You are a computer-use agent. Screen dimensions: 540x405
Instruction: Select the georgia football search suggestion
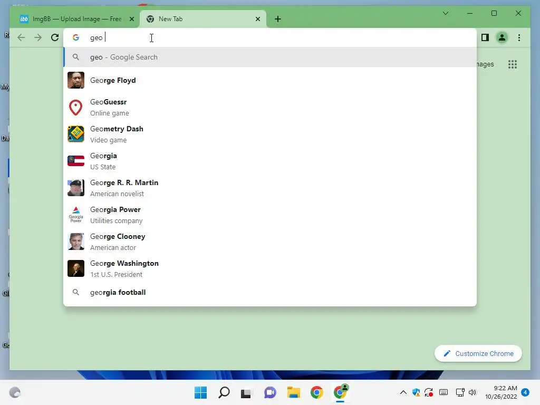click(x=270, y=292)
